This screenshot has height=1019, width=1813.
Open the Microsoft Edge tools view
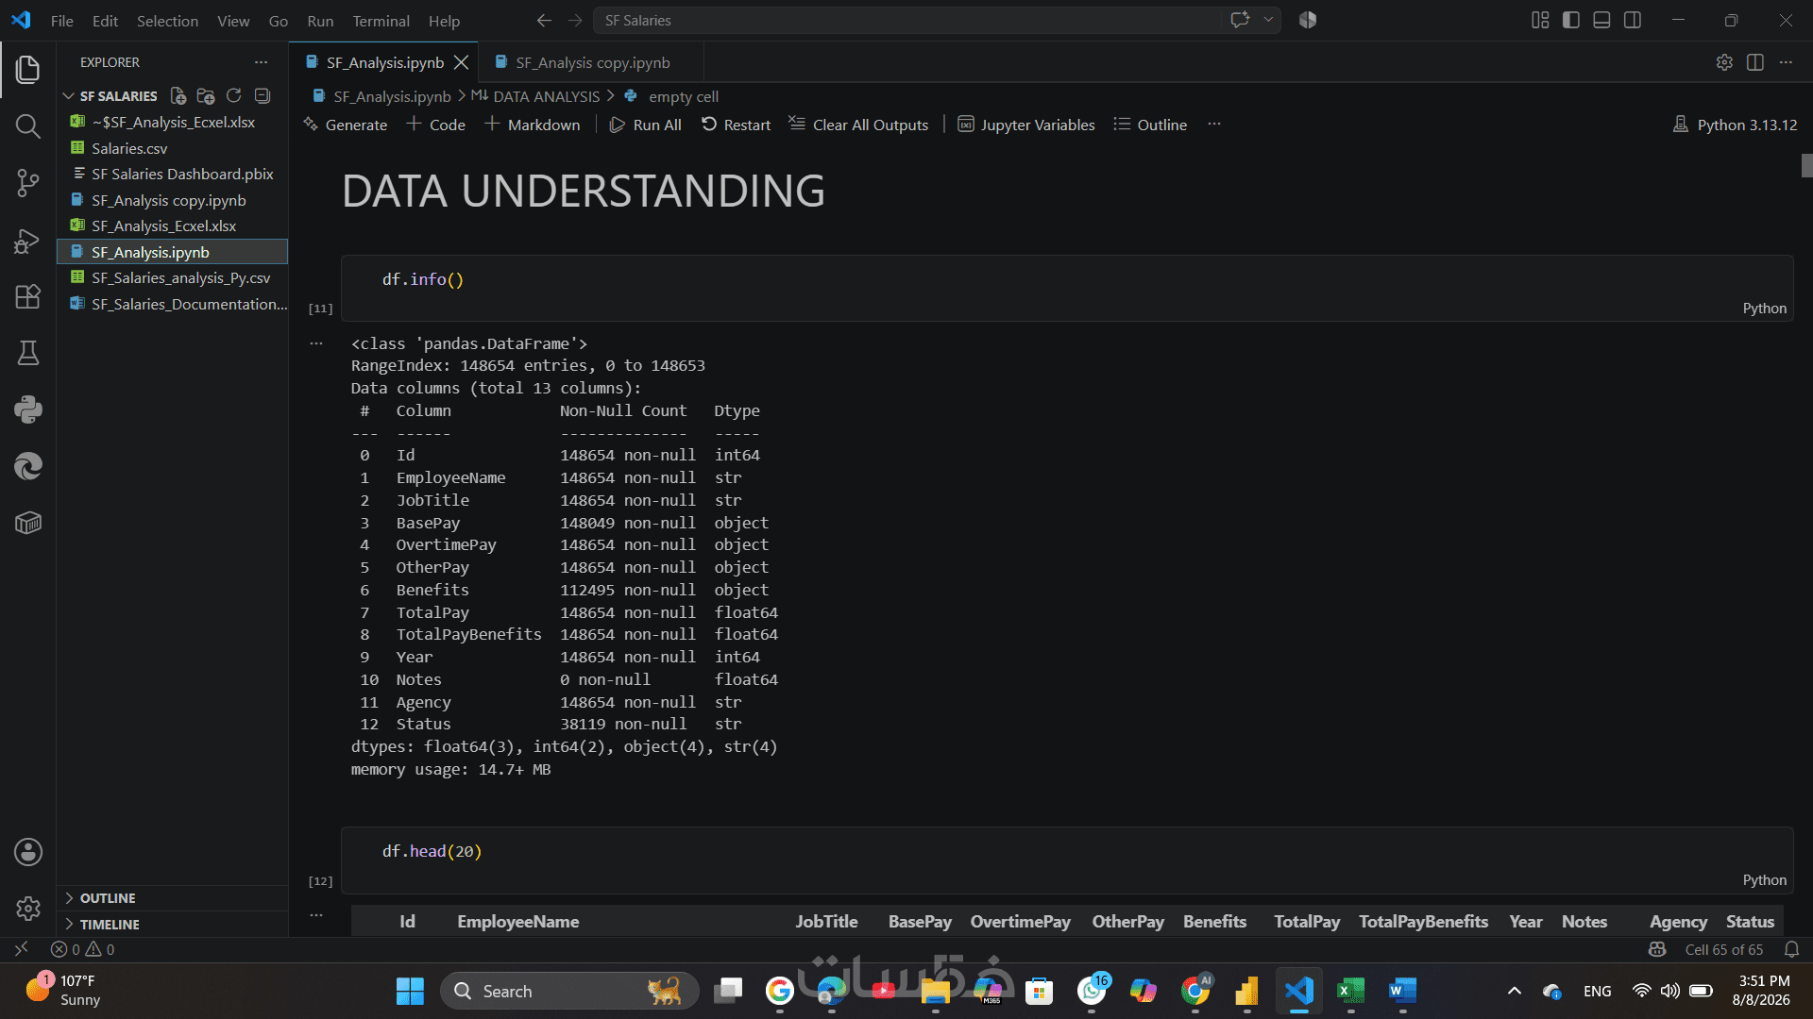click(x=28, y=466)
